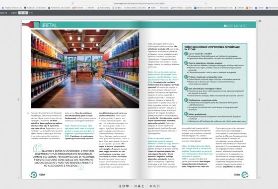The width and height of the screenshot is (278, 189).
Task: Toggle the page-flip sound icon
Action: point(151,186)
